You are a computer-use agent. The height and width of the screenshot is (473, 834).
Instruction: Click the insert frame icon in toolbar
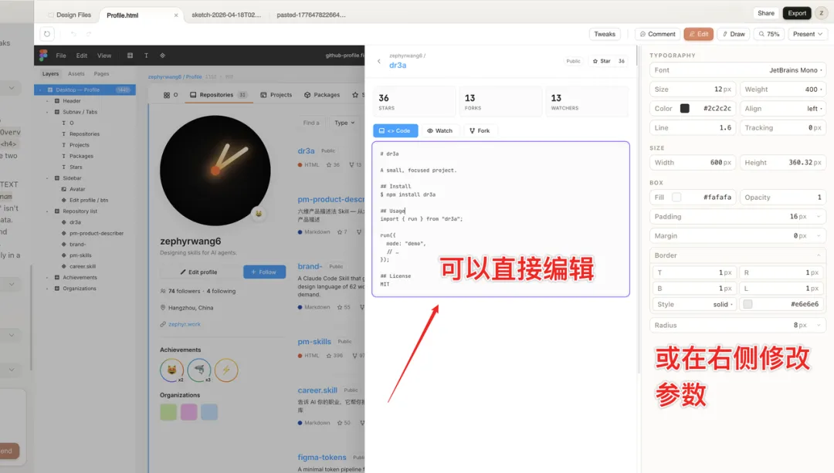131,56
